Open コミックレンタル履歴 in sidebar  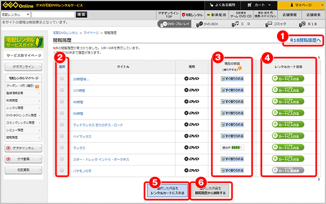click(x=23, y=122)
